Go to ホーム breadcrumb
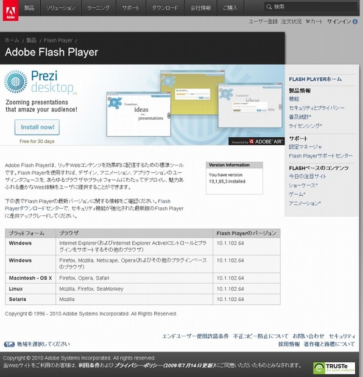 (x=12, y=40)
